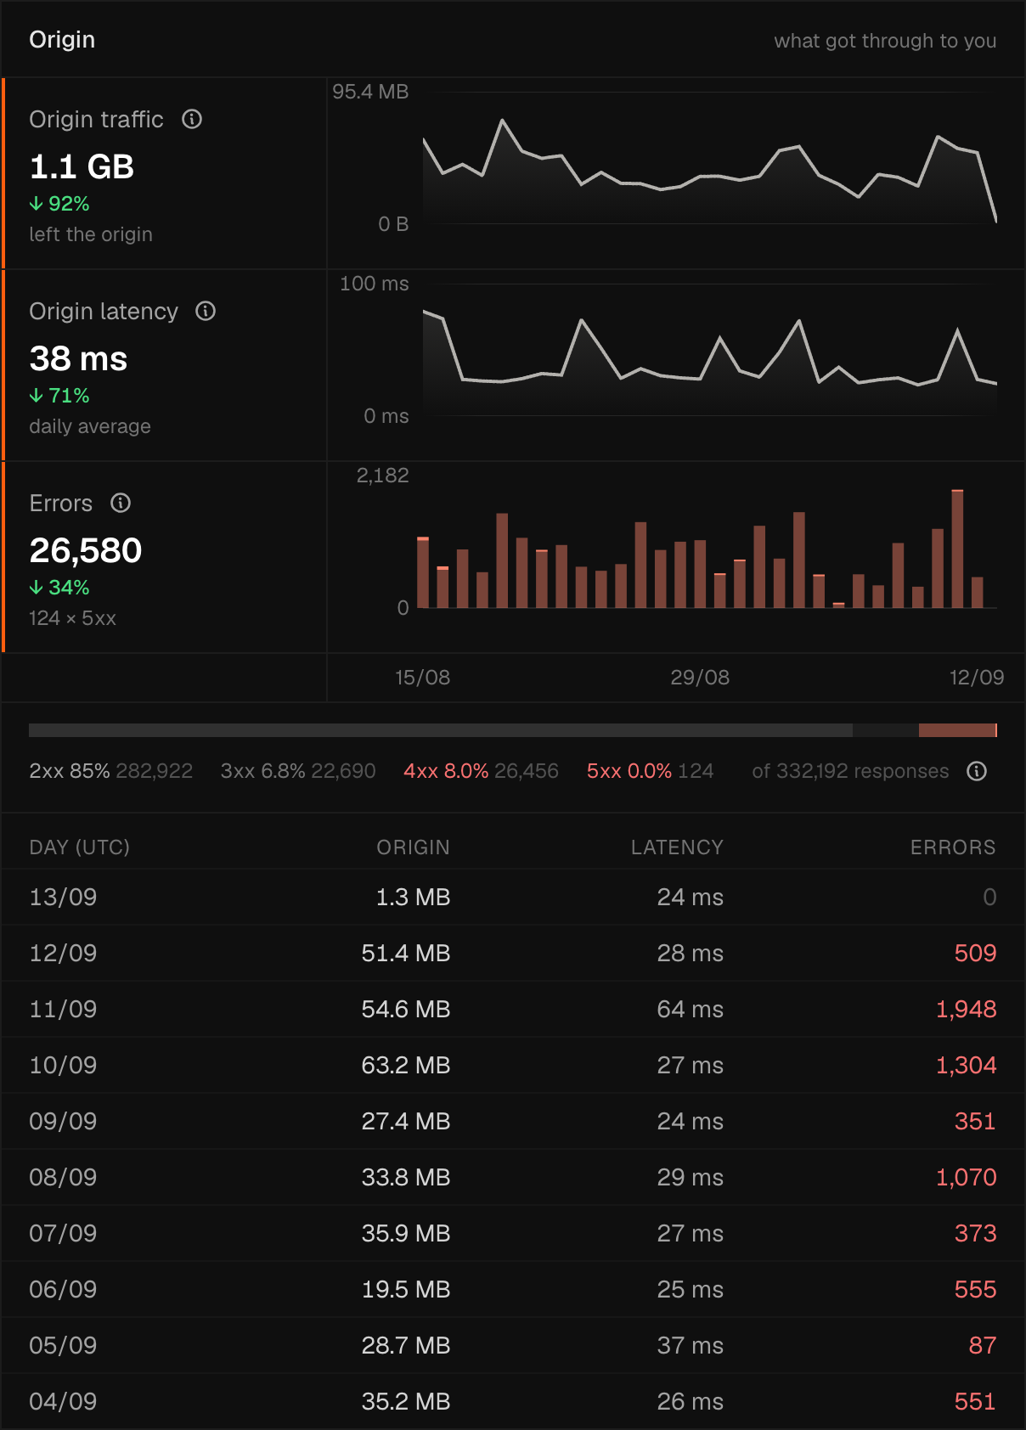Click the 28 ms latency value
This screenshot has height=1430, width=1026.
click(690, 953)
